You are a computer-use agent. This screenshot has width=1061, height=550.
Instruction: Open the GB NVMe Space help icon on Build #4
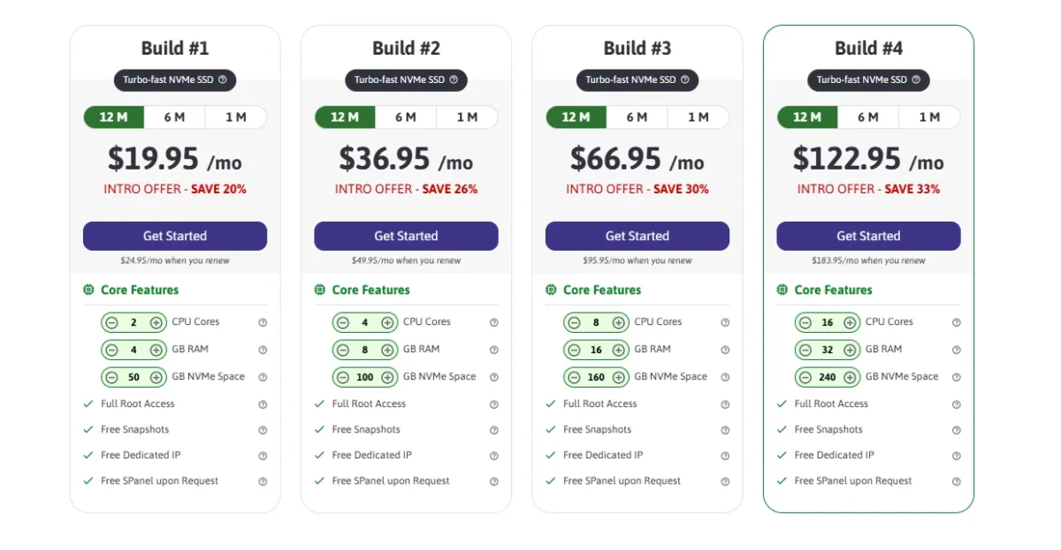tap(956, 377)
